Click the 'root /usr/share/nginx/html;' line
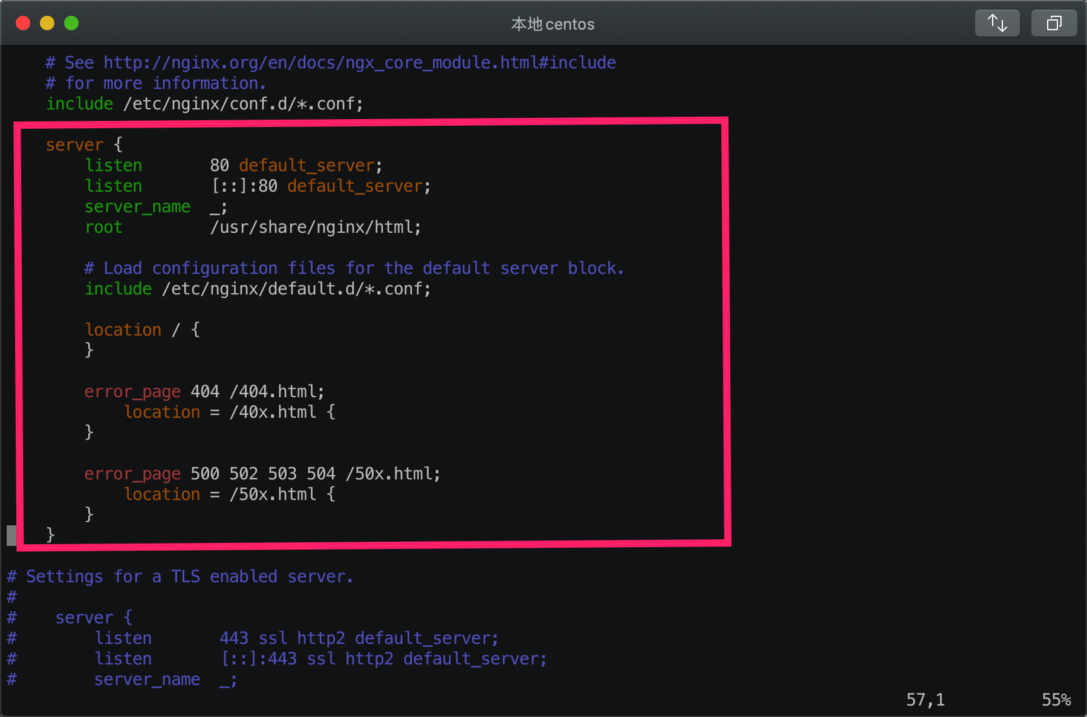This screenshot has width=1087, height=717. click(253, 227)
